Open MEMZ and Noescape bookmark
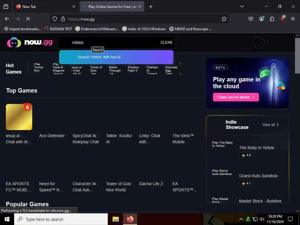The height and width of the screenshot is (225, 300). click(190, 29)
